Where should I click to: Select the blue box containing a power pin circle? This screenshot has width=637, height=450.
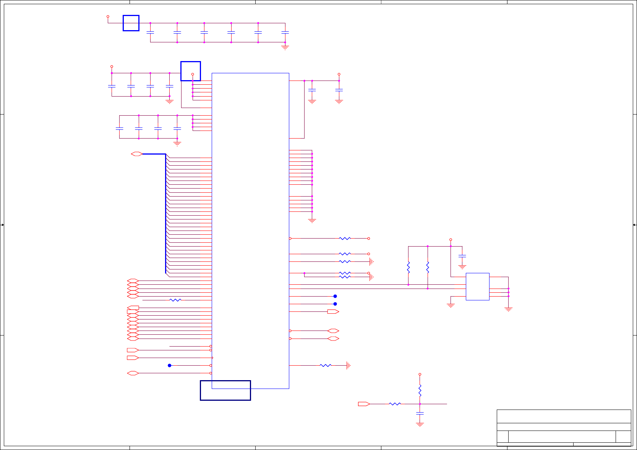coord(191,71)
